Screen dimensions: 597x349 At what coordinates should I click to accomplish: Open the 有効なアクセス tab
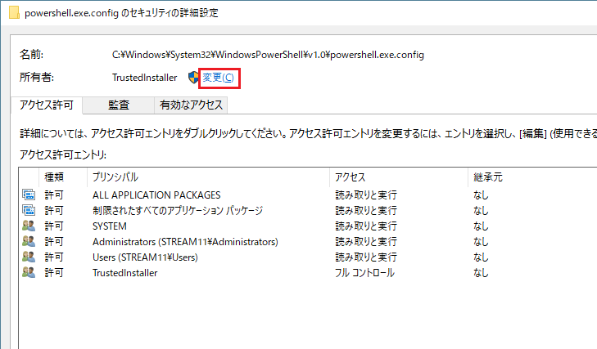pyautogui.click(x=191, y=105)
